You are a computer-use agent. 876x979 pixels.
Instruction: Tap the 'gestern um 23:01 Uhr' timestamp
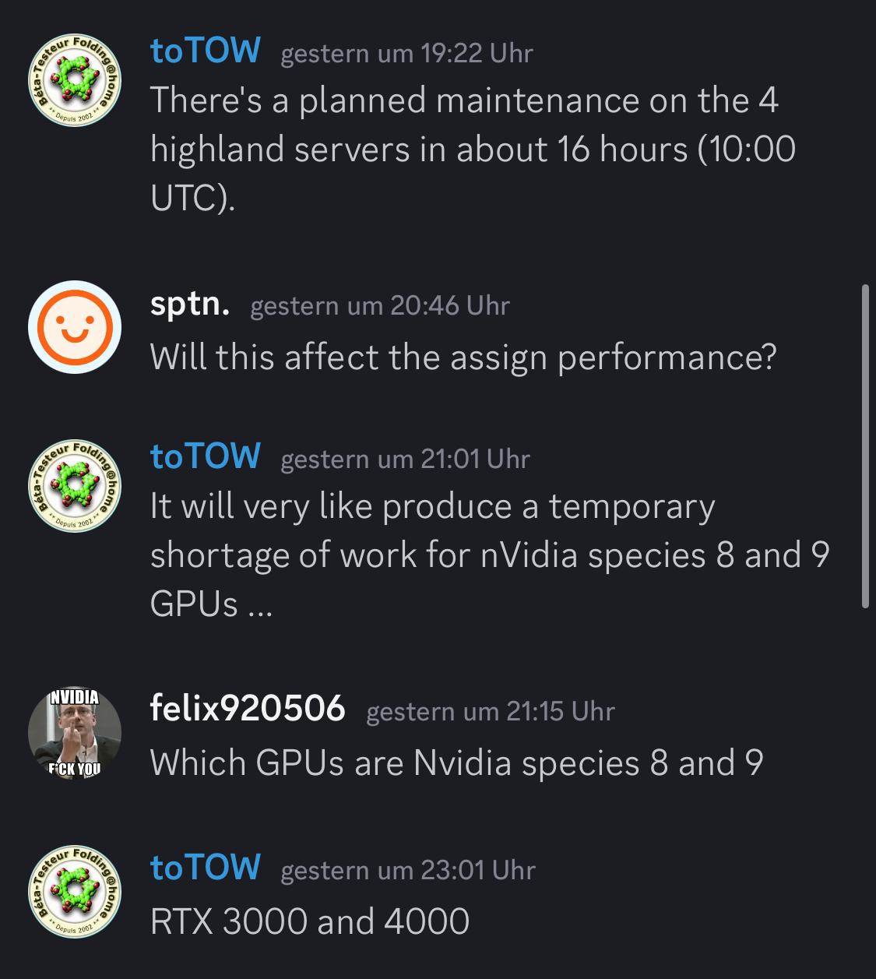point(408,870)
